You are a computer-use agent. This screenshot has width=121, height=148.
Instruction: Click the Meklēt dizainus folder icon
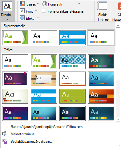pyautogui.click(x=5, y=134)
